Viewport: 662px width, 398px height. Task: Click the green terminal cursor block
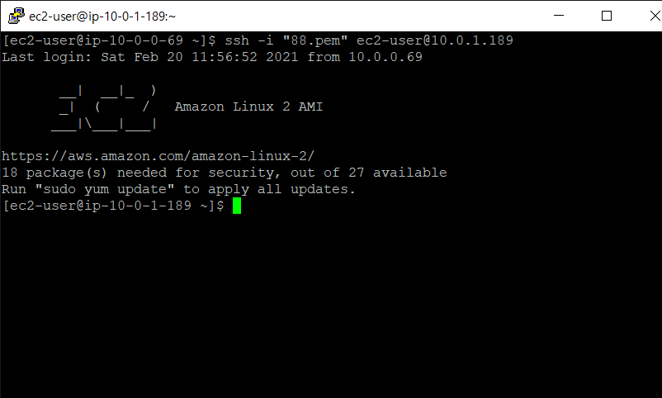point(237,206)
